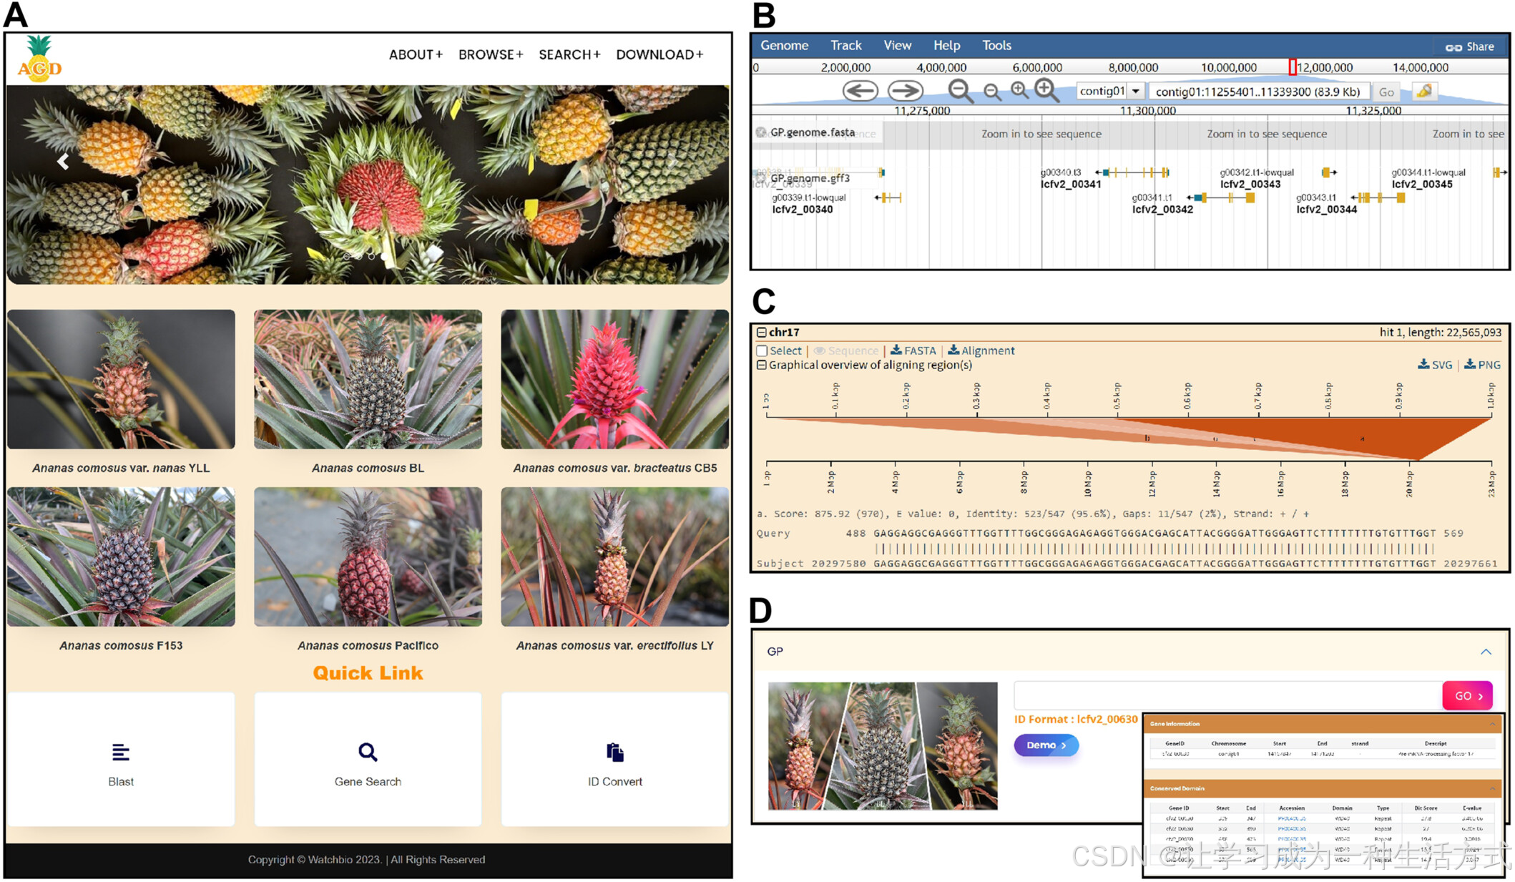
Task: Open the Track menu in JBrowse
Action: [x=845, y=45]
